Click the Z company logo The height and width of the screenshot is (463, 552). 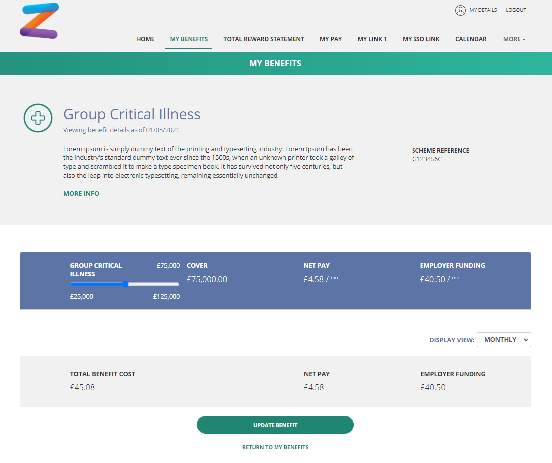(39, 21)
